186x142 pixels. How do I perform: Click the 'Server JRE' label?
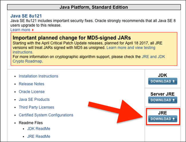click(163, 94)
